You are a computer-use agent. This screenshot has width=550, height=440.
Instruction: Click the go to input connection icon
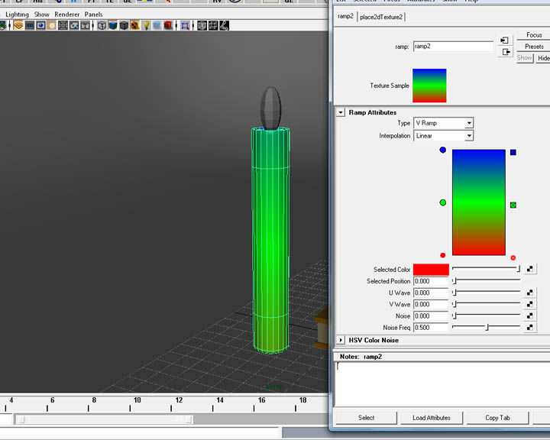pyautogui.click(x=504, y=40)
